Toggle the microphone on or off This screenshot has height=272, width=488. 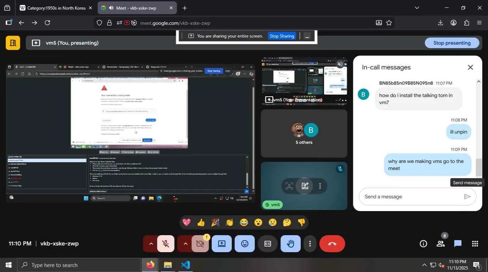pos(165,244)
